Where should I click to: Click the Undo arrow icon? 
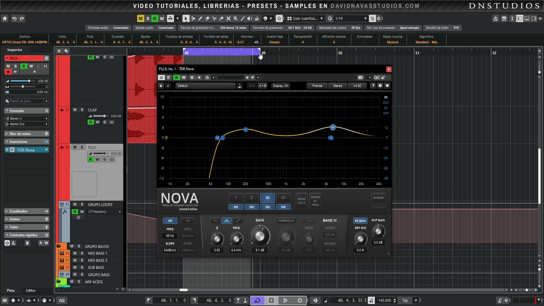click(14, 19)
